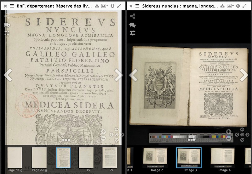Open table of contents menu in BnF window
Image resolution: width=252 pixels, height=174 pixels.
pos(12,6)
